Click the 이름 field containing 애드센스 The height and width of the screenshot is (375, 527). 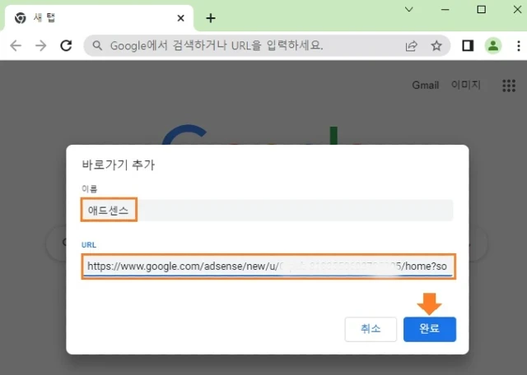tap(267, 211)
